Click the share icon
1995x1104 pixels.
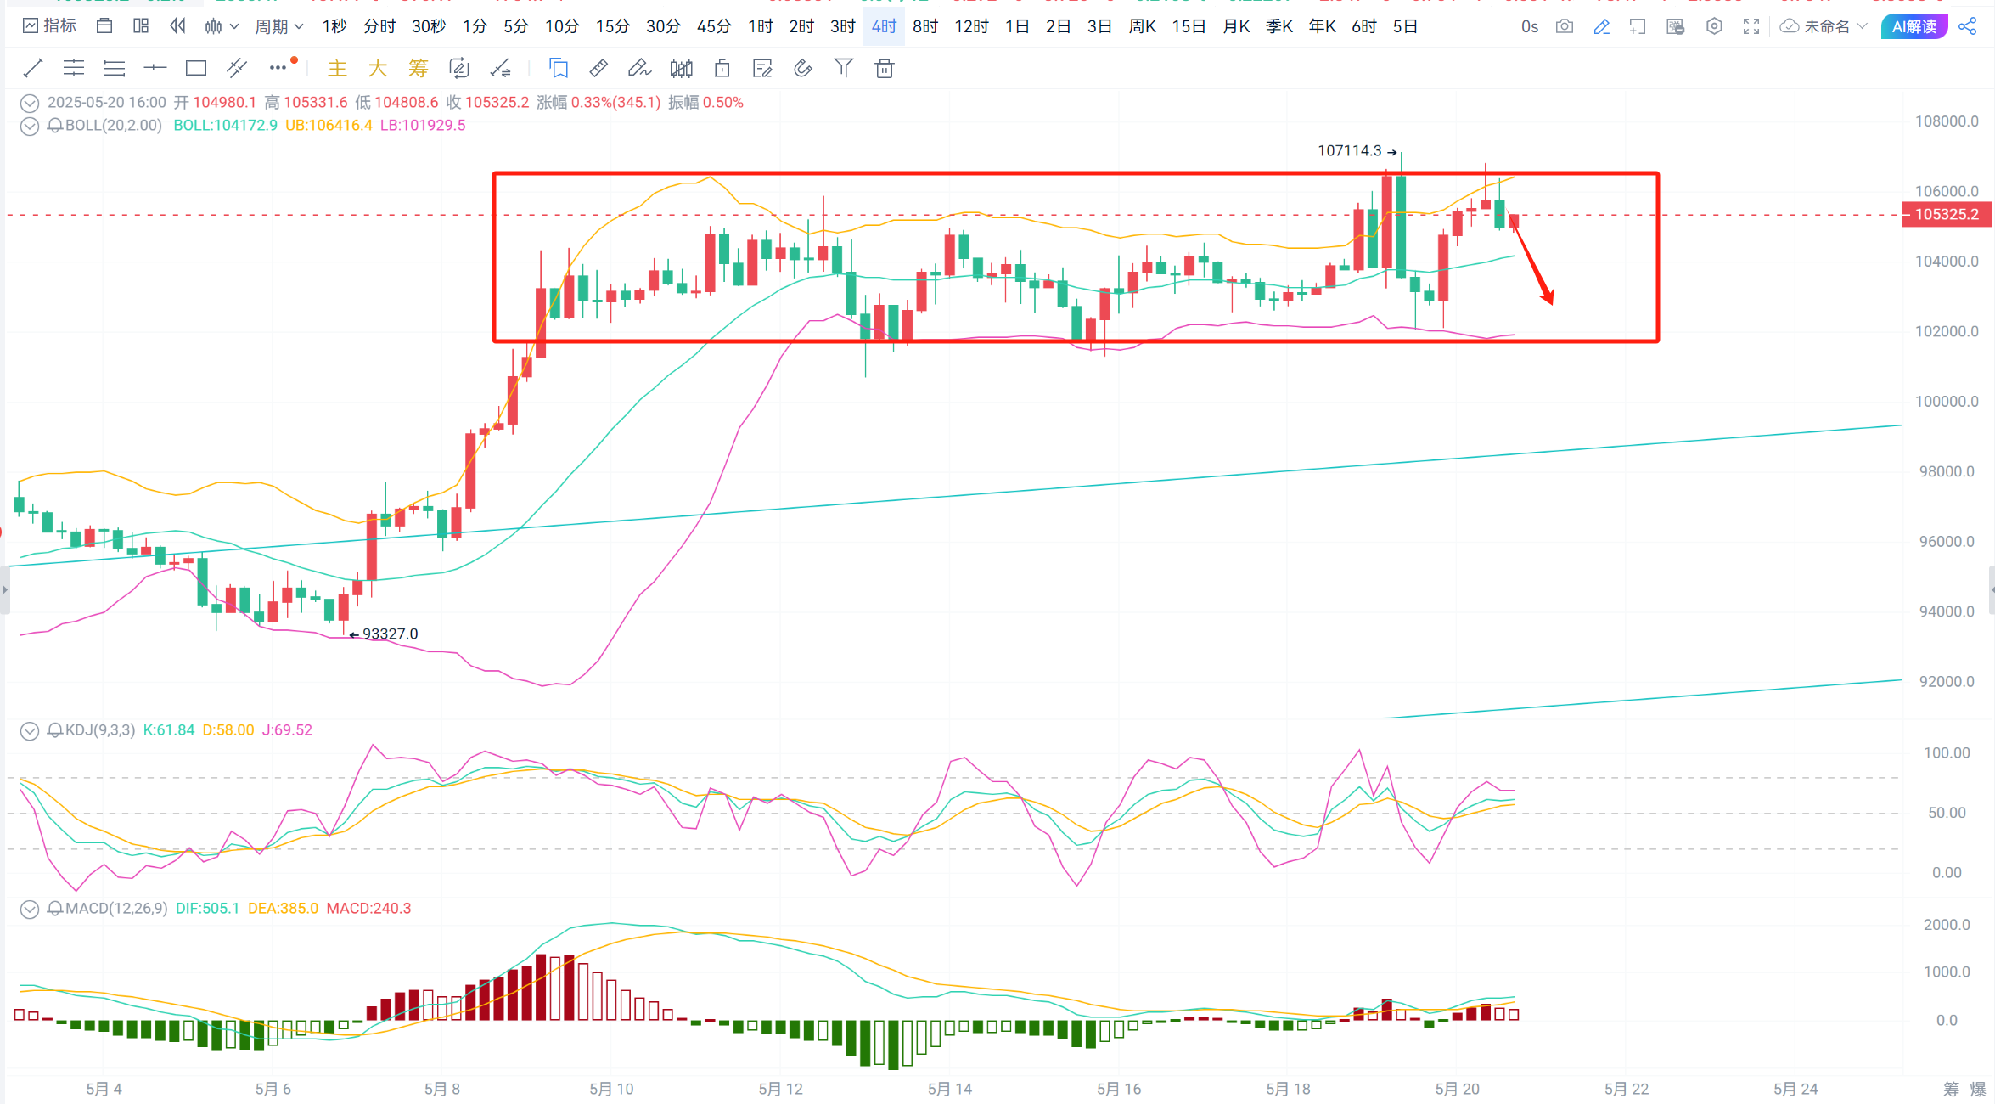pyautogui.click(x=1968, y=26)
